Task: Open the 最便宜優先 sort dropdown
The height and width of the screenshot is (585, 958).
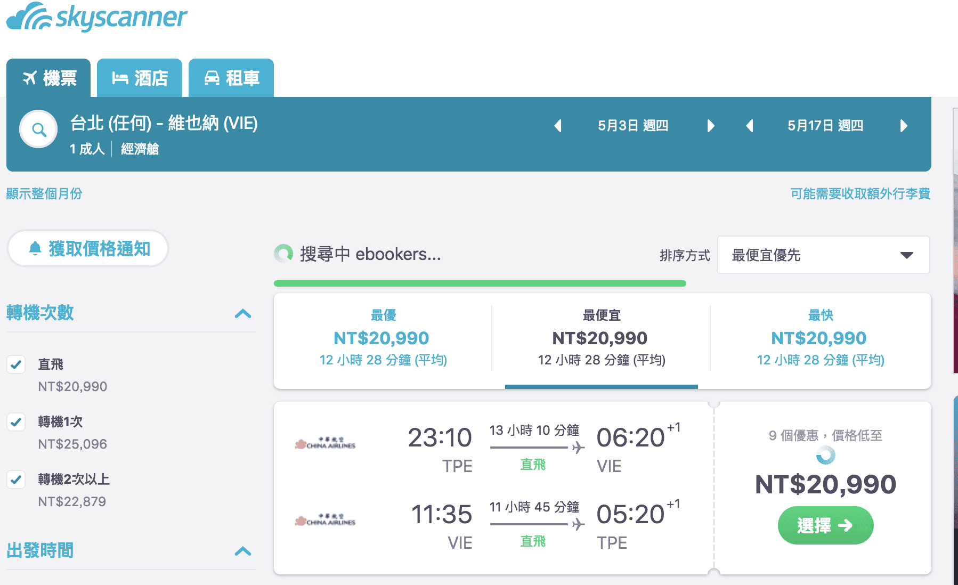Action: coord(824,255)
